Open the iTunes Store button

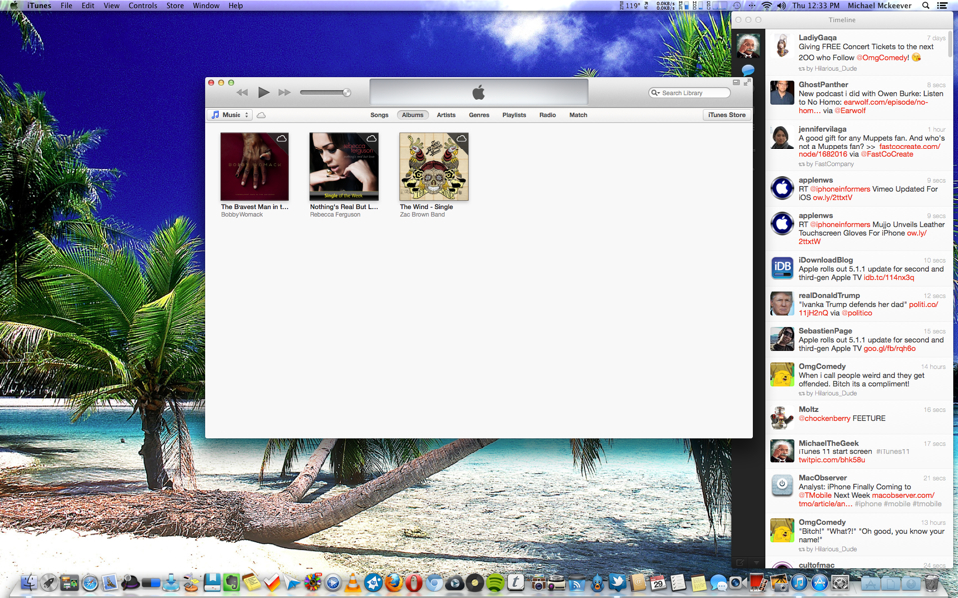pyautogui.click(x=726, y=114)
